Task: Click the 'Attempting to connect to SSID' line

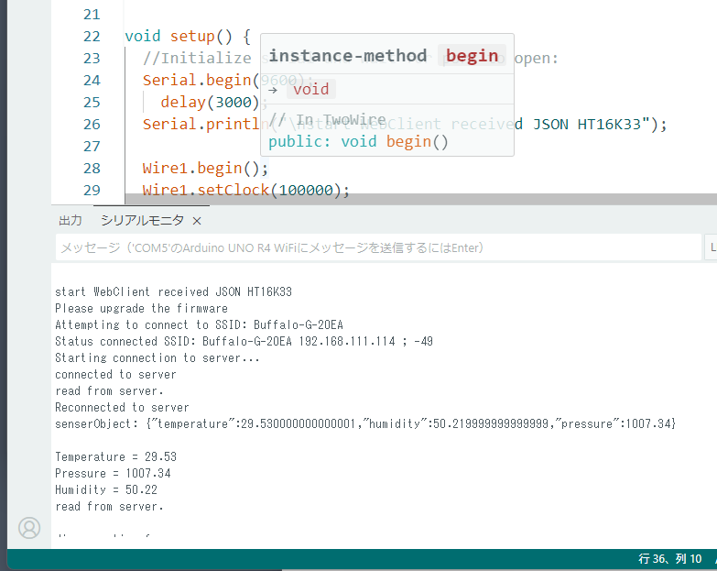Action: click(x=199, y=324)
